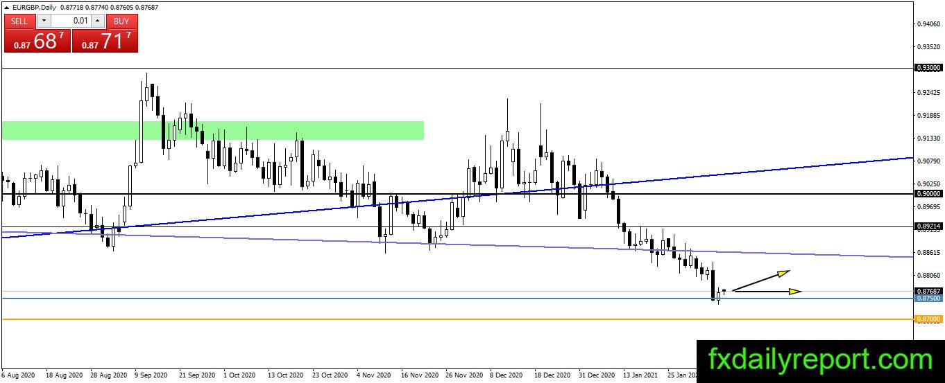This screenshot has height=383, width=945.
Task: Click the 31 Dec 2020 date label
Action: tap(597, 375)
